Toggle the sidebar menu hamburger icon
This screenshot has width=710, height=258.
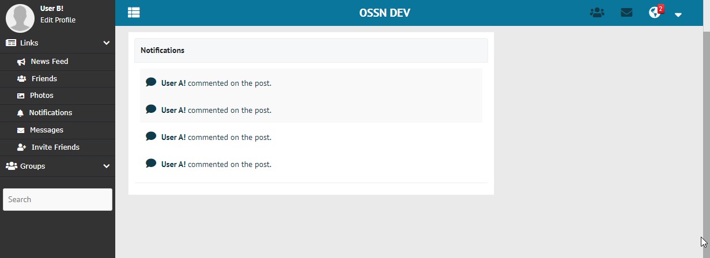(134, 12)
